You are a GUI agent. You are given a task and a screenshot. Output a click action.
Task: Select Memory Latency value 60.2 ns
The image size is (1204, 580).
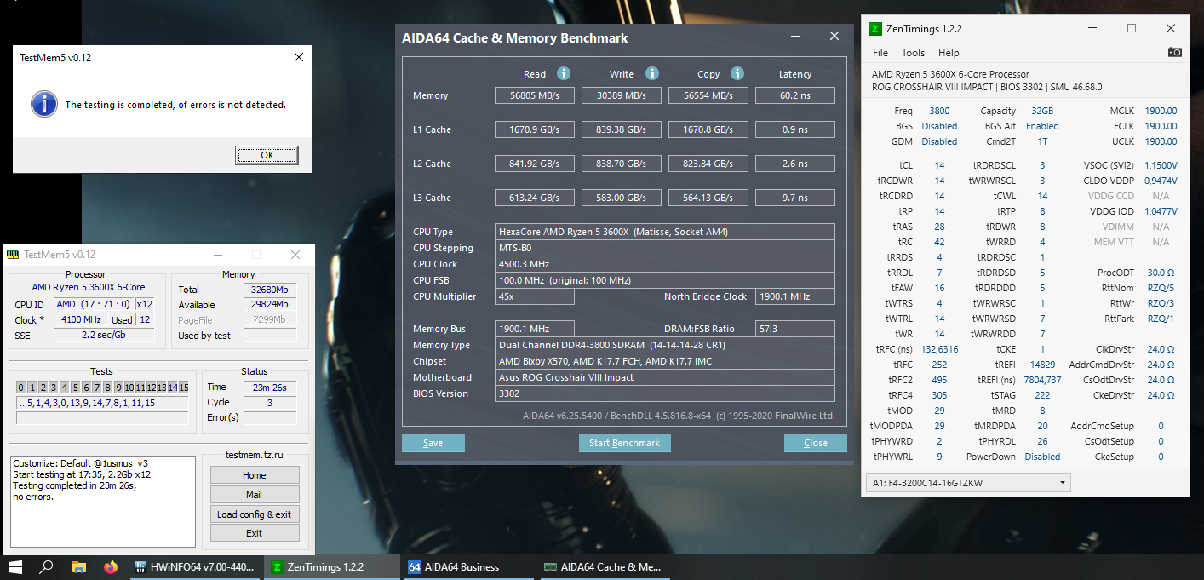(x=795, y=95)
